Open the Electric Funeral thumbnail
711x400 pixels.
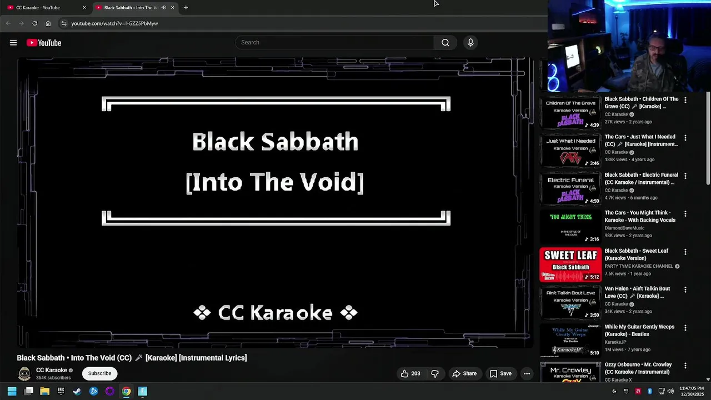(x=570, y=189)
